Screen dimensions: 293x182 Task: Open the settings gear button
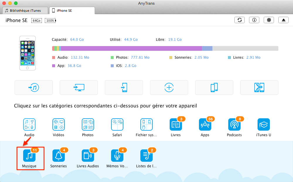(269, 20)
